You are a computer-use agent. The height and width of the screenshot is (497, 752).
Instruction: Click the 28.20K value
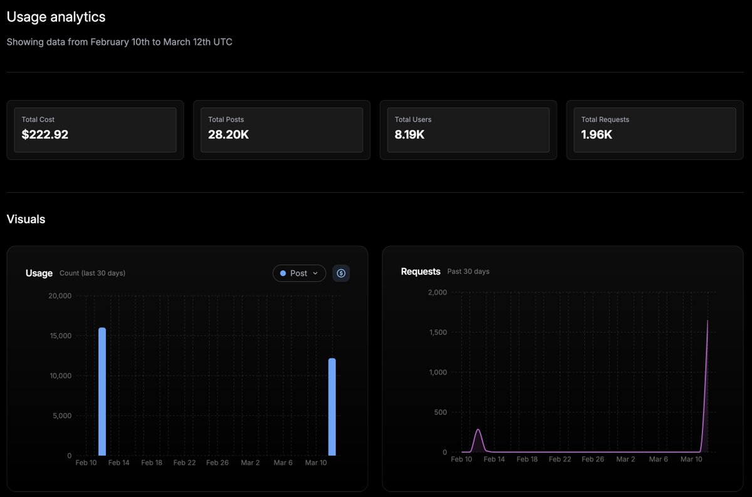[x=229, y=134]
